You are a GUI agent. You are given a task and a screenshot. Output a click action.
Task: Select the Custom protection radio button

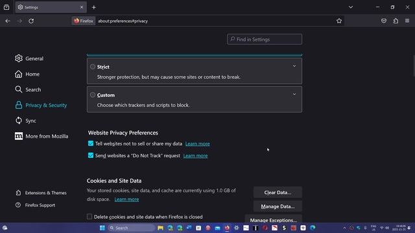[92, 95]
